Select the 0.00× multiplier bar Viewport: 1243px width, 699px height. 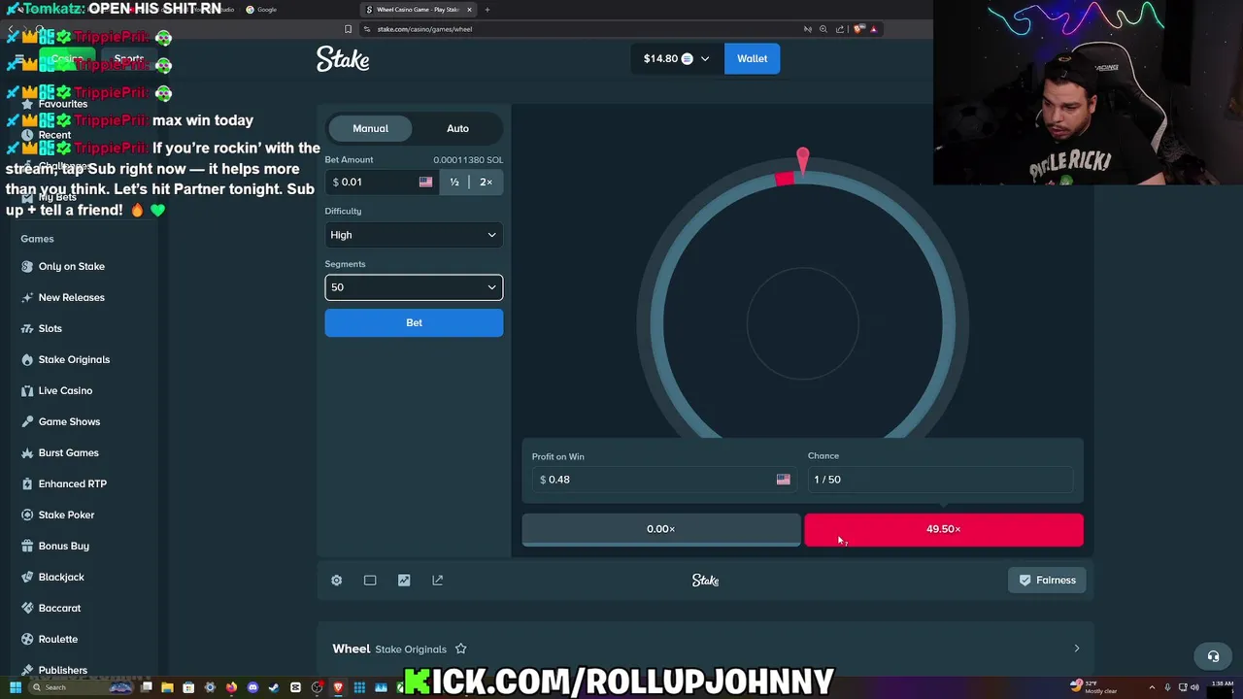click(x=661, y=529)
